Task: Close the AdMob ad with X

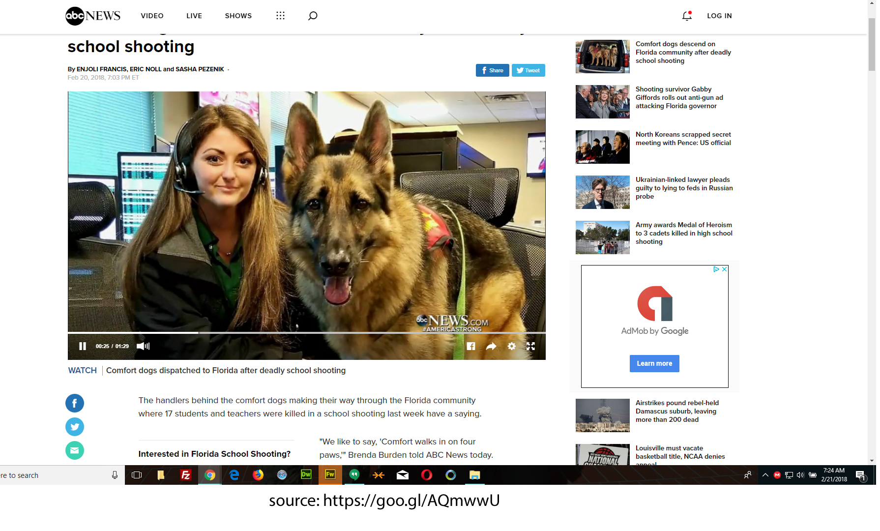Action: 724,269
